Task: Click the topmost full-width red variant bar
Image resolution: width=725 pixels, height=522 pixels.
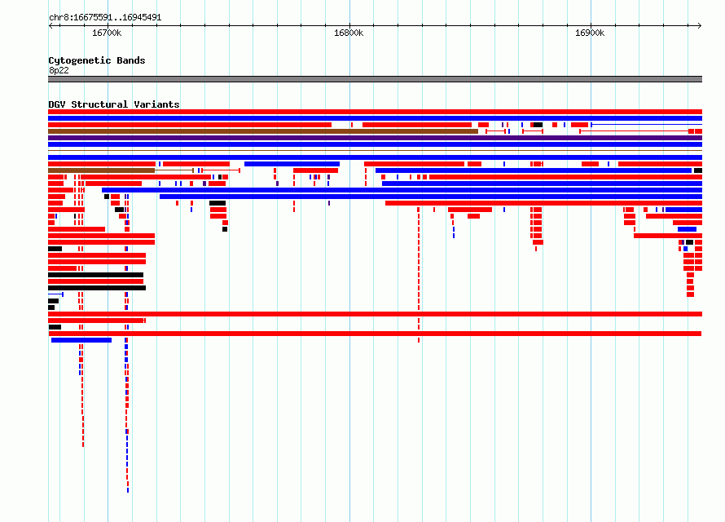Action: click(375, 112)
